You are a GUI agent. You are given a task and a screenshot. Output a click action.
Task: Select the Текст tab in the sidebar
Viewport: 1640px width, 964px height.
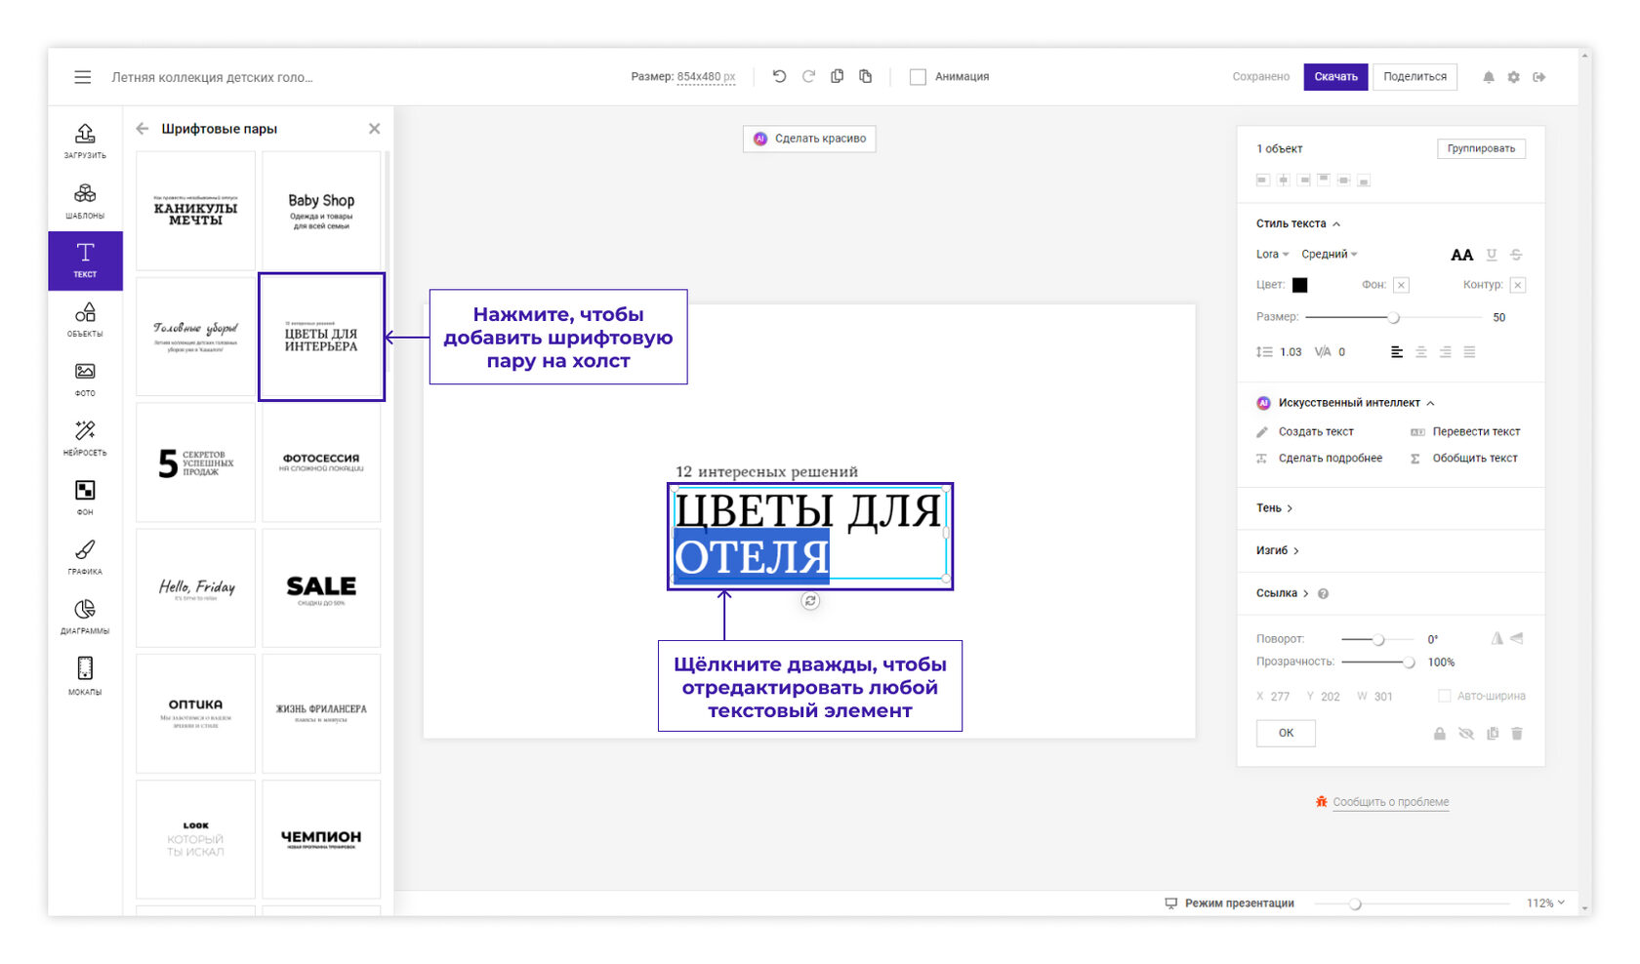(85, 261)
